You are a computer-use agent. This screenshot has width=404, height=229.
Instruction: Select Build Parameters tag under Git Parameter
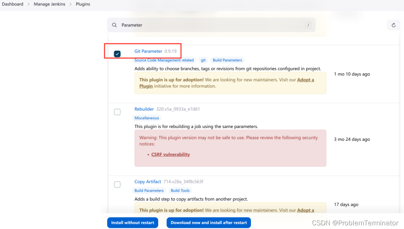tap(227, 60)
